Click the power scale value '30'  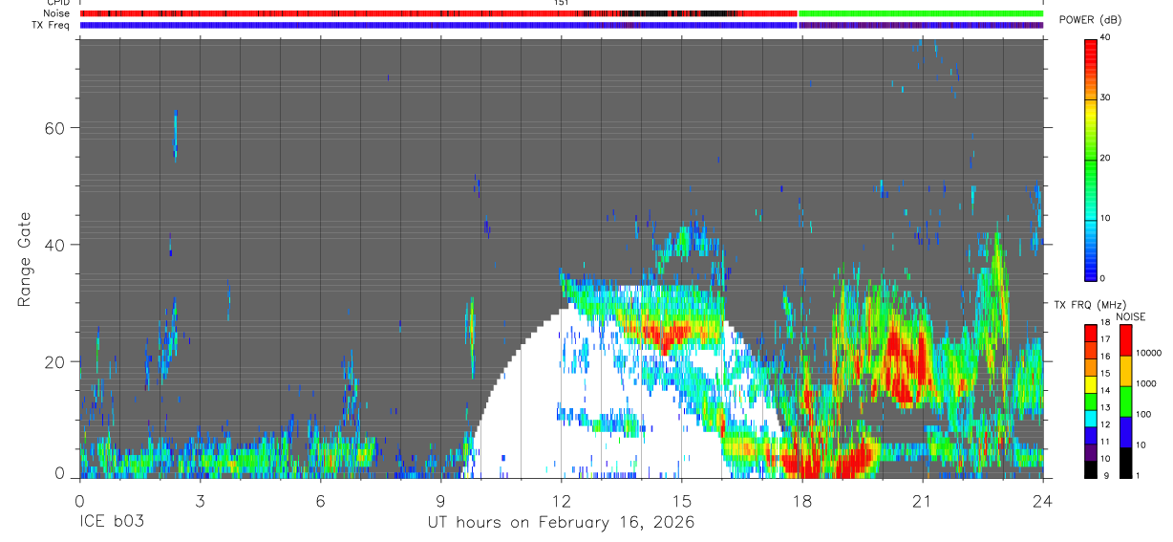pyautogui.click(x=1106, y=98)
